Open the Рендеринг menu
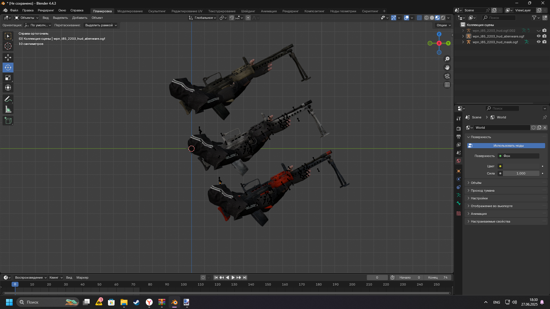Screen dimensions: 550x309 pos(46,10)
